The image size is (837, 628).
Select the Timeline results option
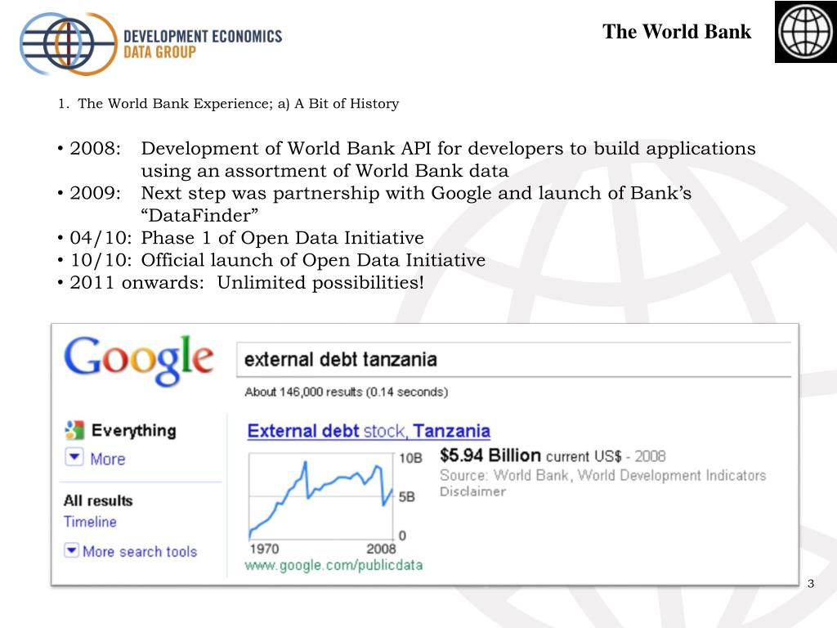pyautogui.click(x=90, y=522)
